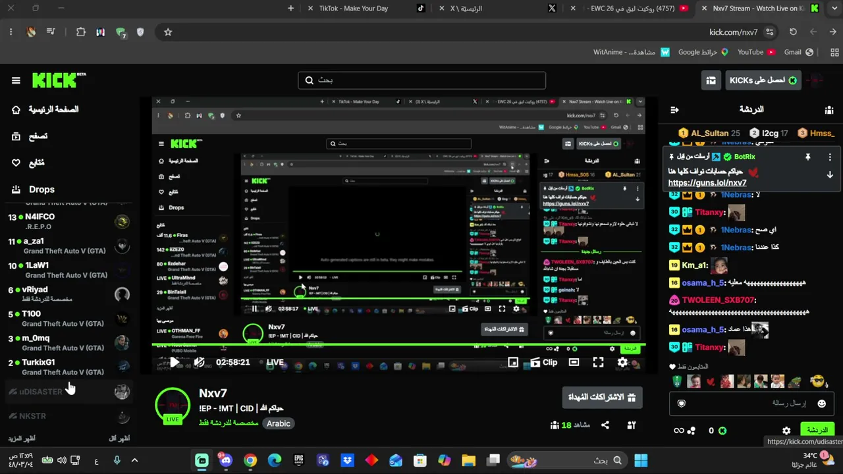The height and width of the screenshot is (474, 843).
Task: Open the stream more-options icon
Action: 631,425
